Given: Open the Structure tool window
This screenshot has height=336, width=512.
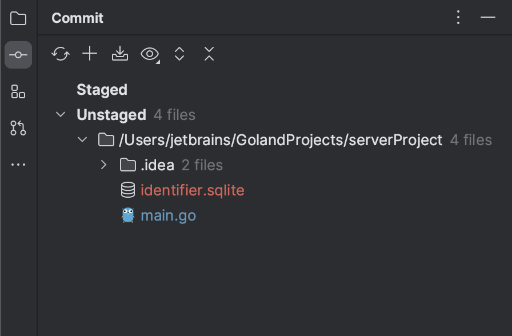Looking at the screenshot, I should coord(18,91).
